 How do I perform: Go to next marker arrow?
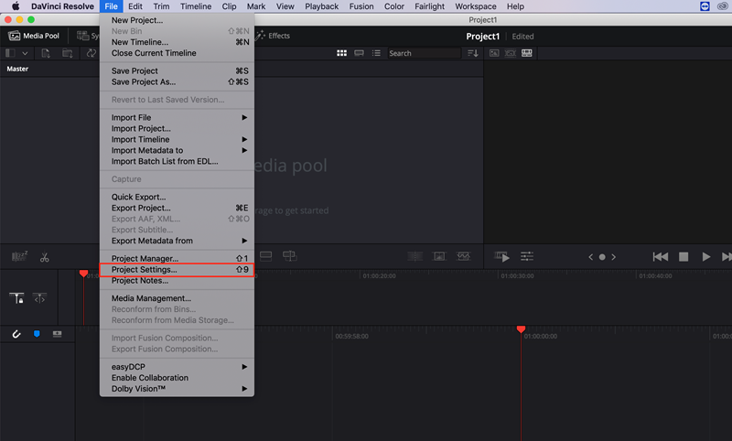[613, 257]
